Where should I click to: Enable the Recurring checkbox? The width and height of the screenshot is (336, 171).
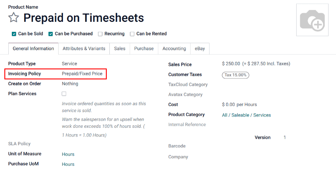100,34
